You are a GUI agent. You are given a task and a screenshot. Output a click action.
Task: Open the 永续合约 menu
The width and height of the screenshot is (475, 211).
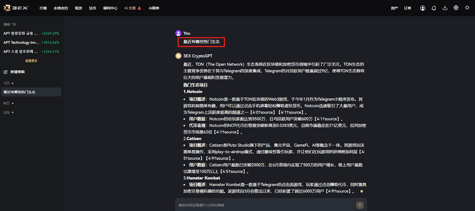pos(61,8)
